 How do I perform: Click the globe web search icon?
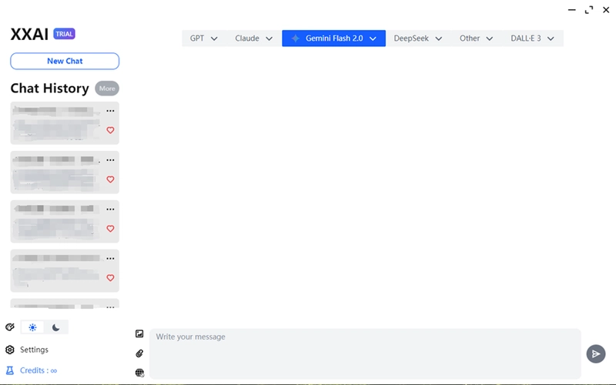pos(139,373)
